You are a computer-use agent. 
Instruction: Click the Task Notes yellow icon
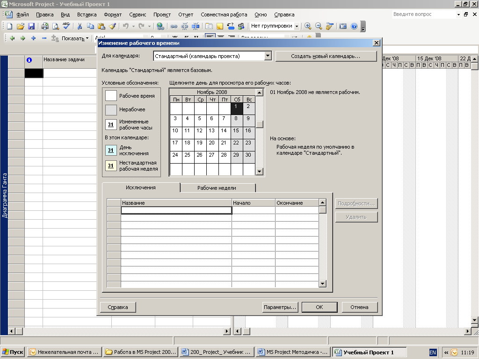(220, 26)
